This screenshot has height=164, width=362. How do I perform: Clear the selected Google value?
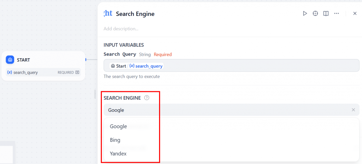tap(353, 110)
